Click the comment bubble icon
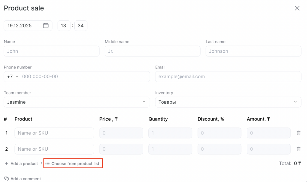The width and height of the screenshot is (307, 182). (x=7, y=179)
